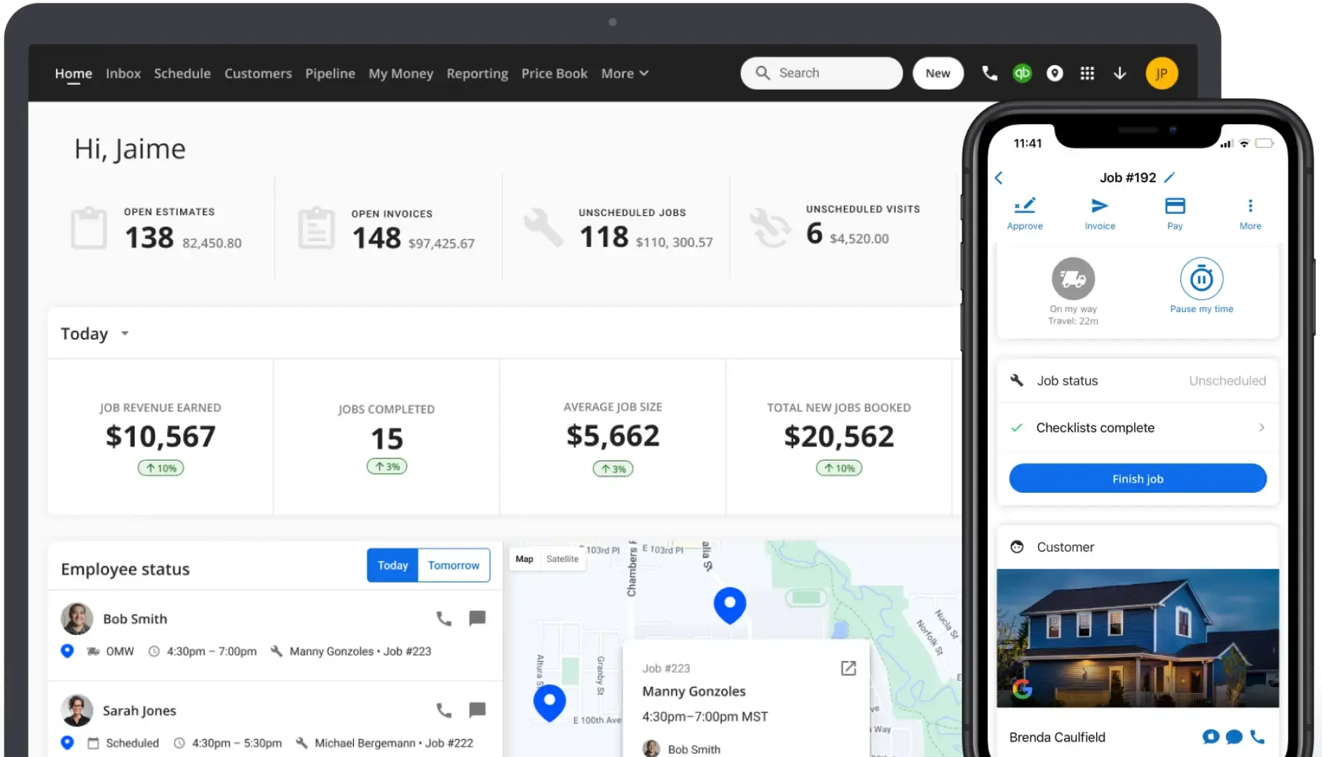Screen dimensions: 1322x757
Task: Select Today in the Employee status toggle
Action: [x=393, y=565]
